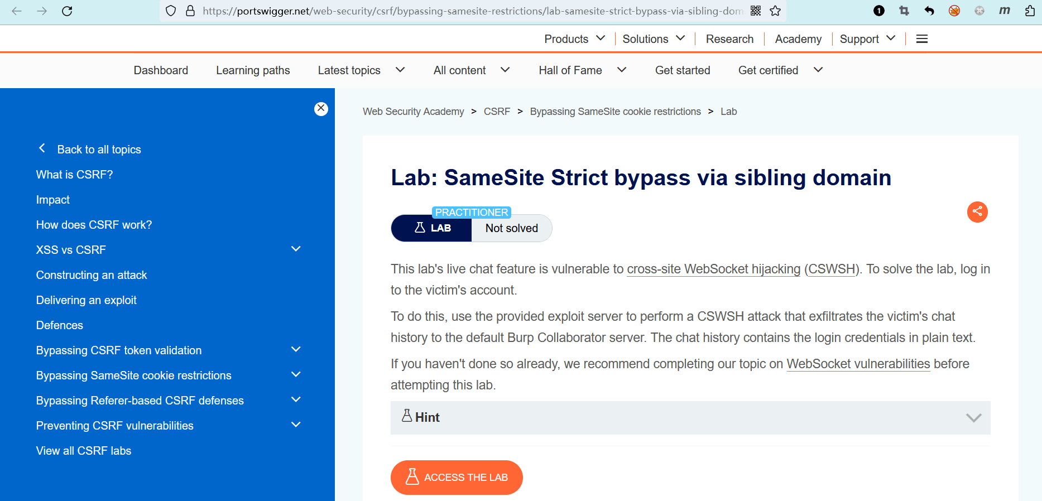
Task: Go back with the browser back arrow
Action: click(17, 11)
